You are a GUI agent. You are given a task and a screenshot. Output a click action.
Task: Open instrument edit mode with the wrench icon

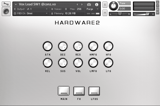click(6, 4)
